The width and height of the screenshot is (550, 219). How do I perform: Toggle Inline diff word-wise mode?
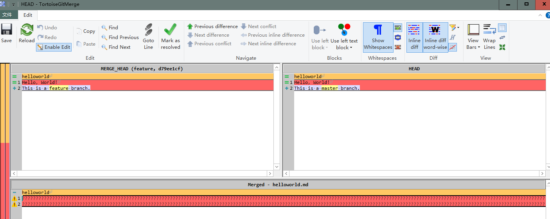point(435,37)
